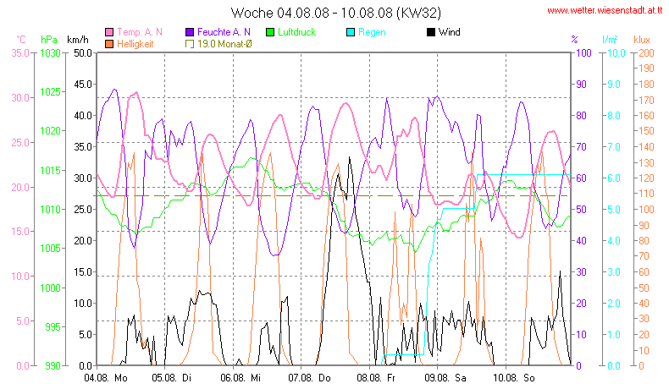Click the 200 value on klux axis

(646, 53)
